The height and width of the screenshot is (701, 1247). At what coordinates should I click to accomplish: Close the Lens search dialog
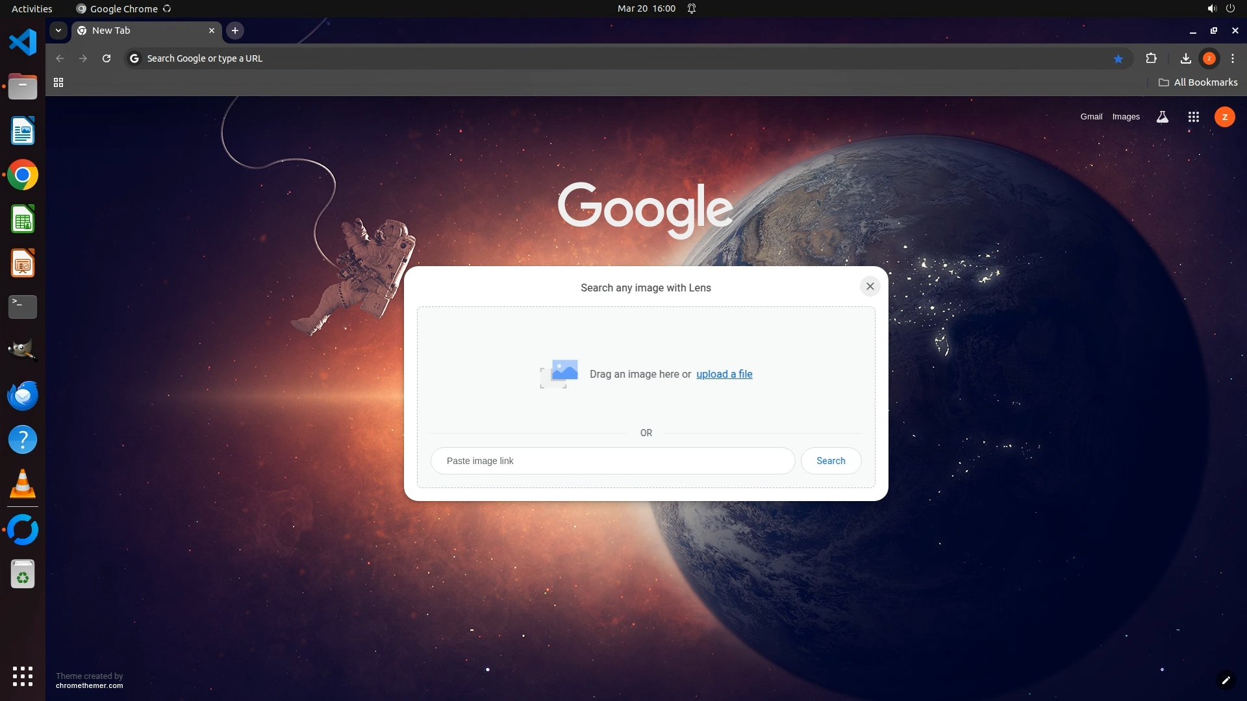click(870, 286)
